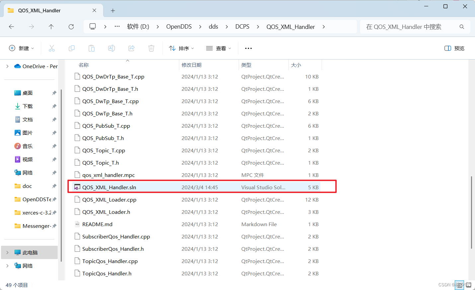The height and width of the screenshot is (290, 475).
Task: Open Videos (视频) in sidebar
Action: 28,160
